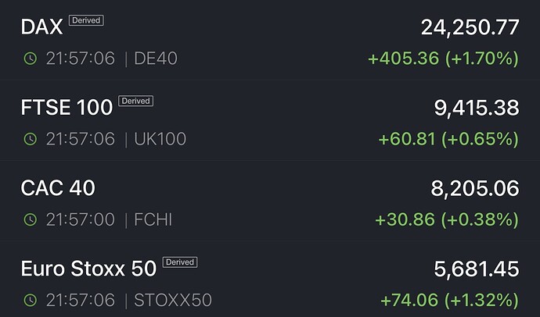This screenshot has width=540, height=317.
Task: Click the clock icon beside DAX timestamp
Action: [30, 59]
